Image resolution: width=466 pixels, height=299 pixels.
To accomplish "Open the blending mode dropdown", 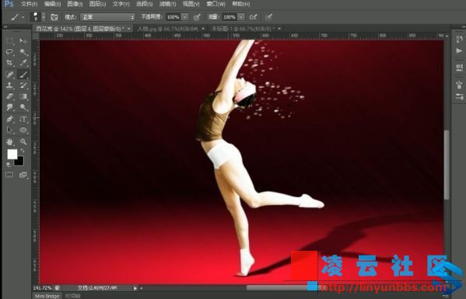I will click(107, 17).
